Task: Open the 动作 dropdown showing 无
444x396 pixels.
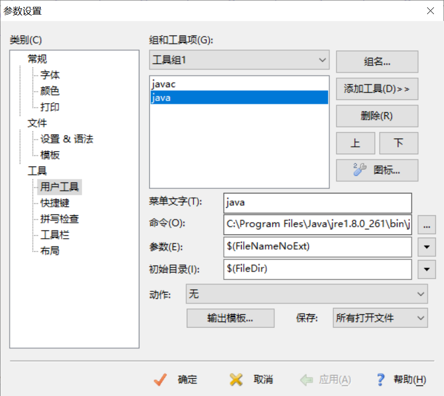Action: click(306, 294)
